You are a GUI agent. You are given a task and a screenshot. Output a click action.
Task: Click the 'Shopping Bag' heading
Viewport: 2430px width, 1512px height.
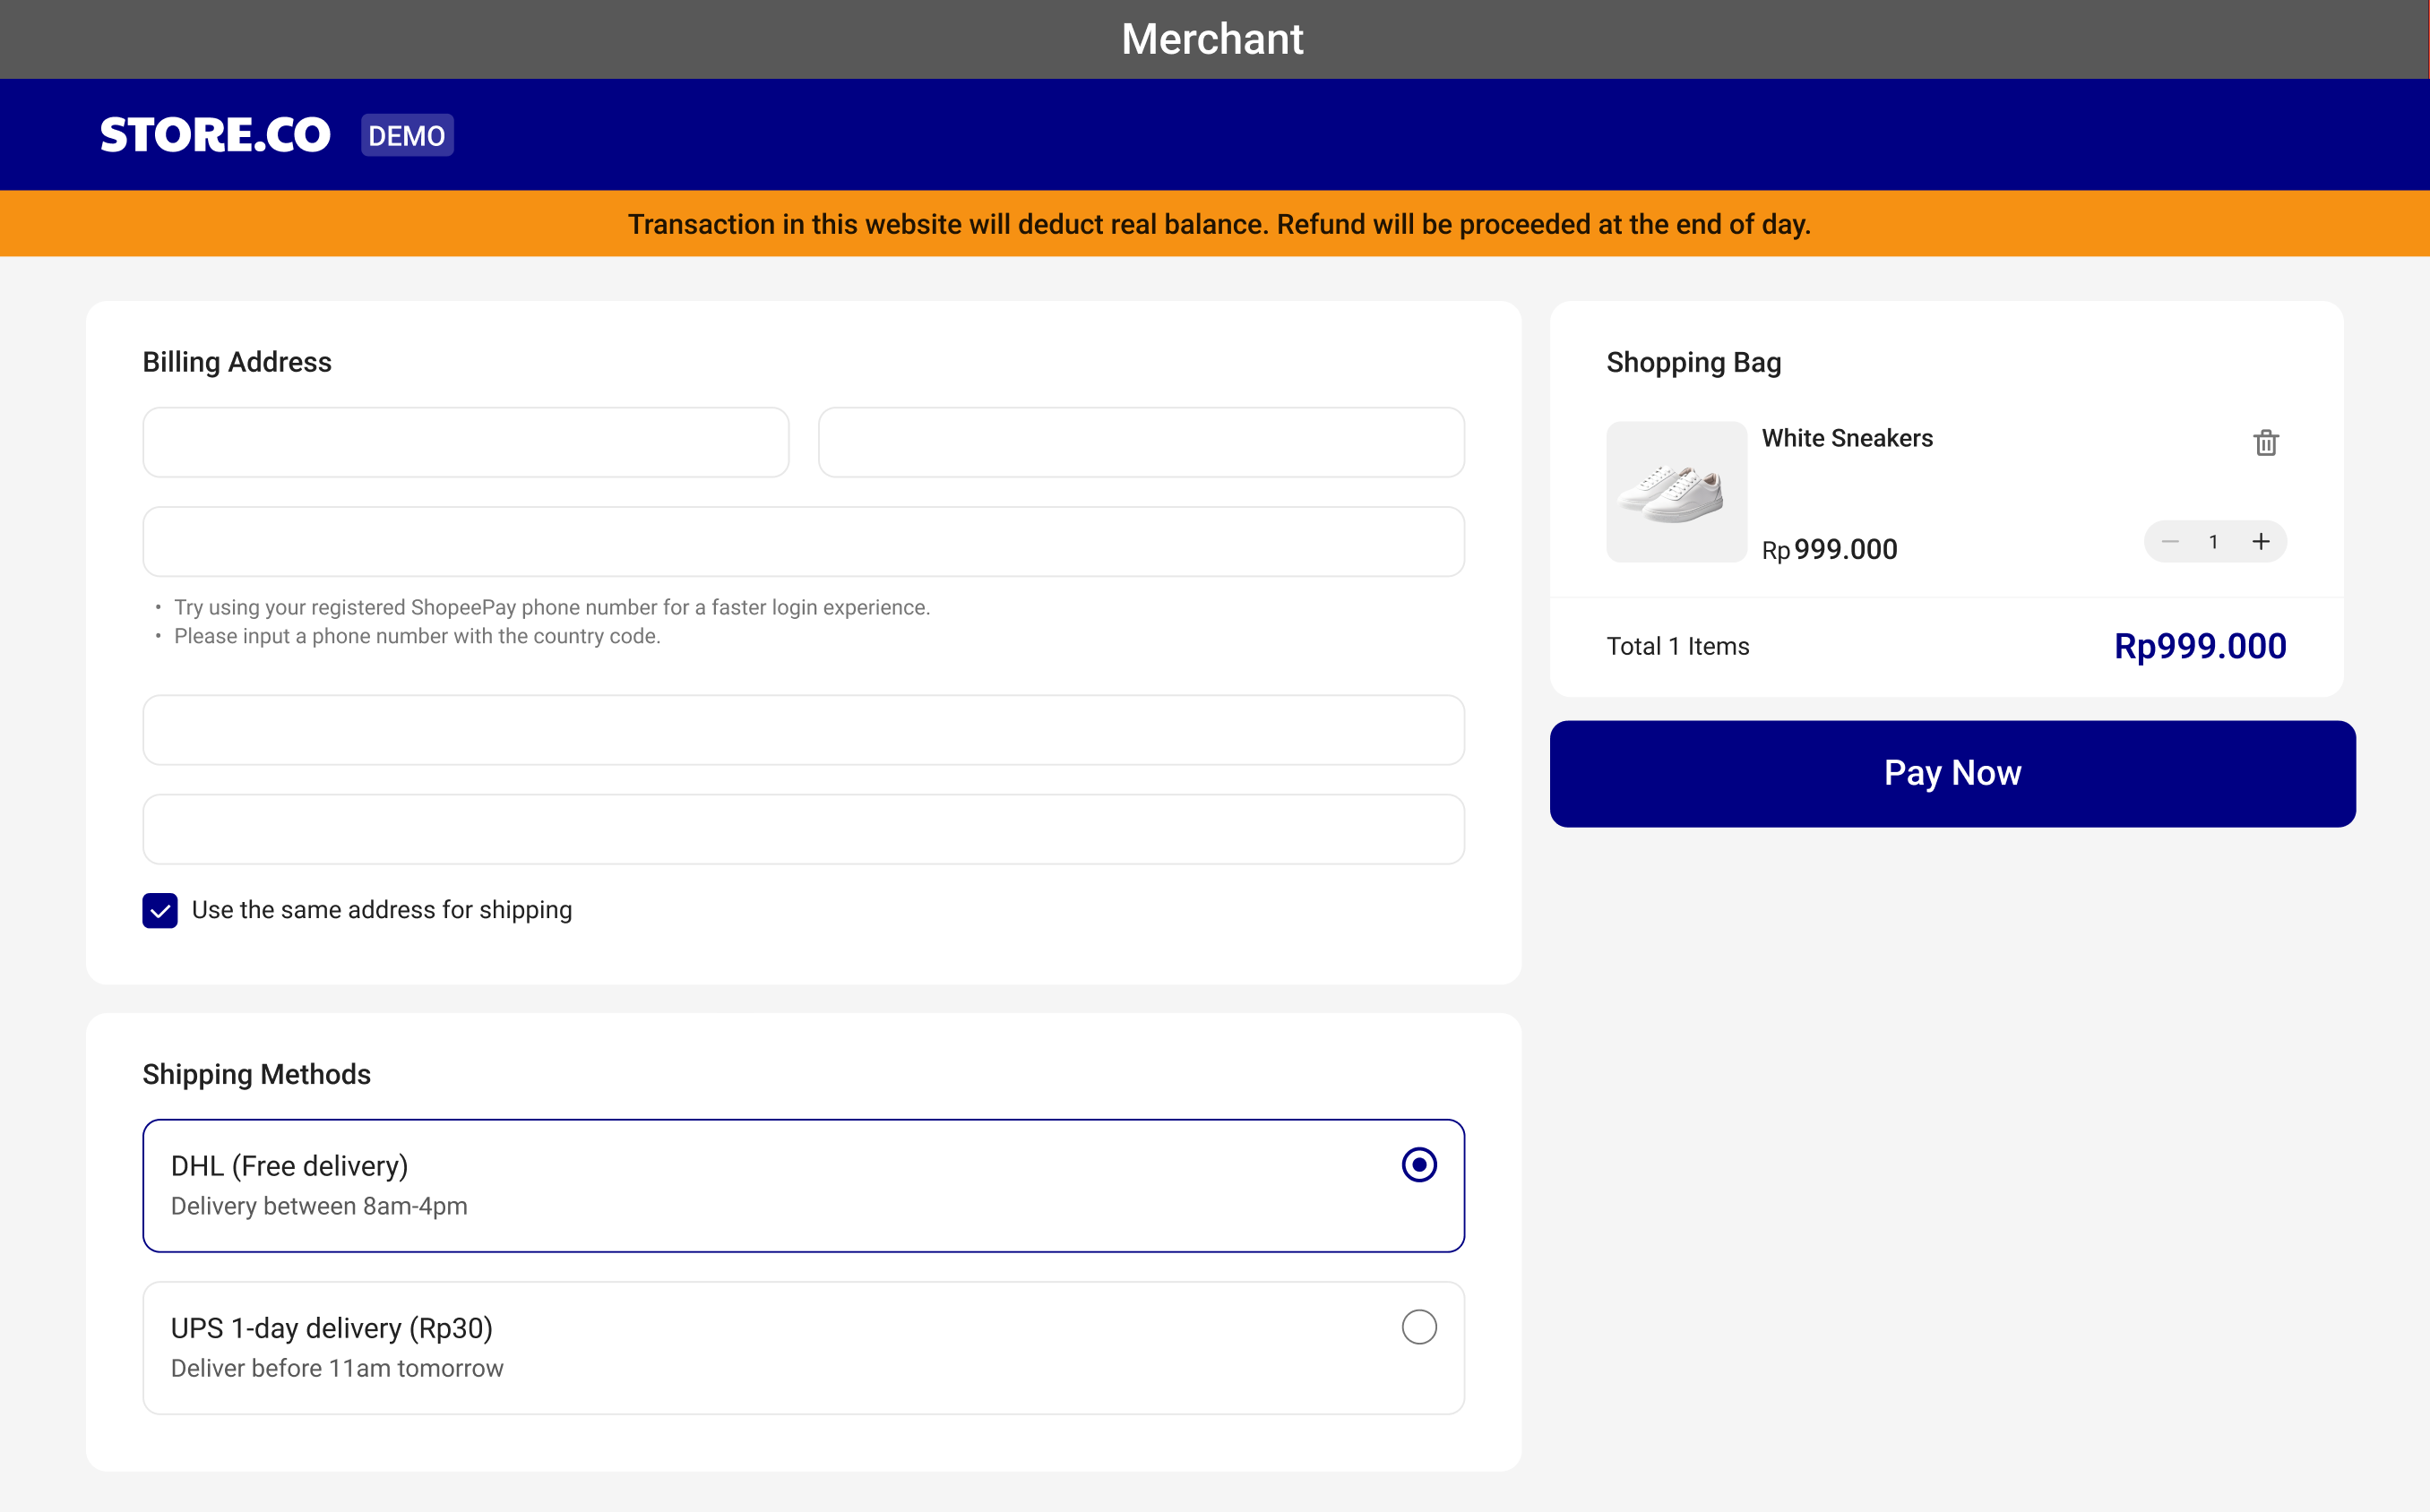pos(1694,362)
